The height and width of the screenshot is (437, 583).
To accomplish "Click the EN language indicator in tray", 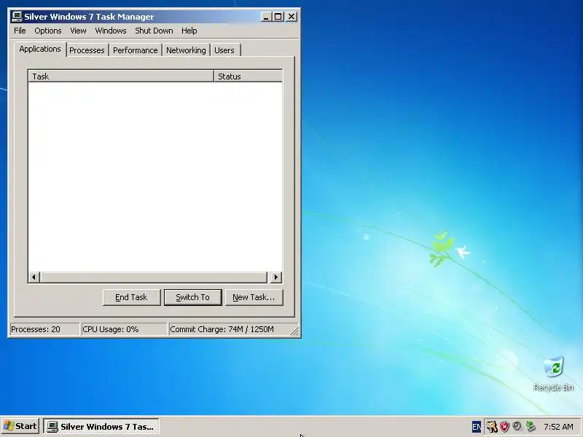I will (477, 427).
